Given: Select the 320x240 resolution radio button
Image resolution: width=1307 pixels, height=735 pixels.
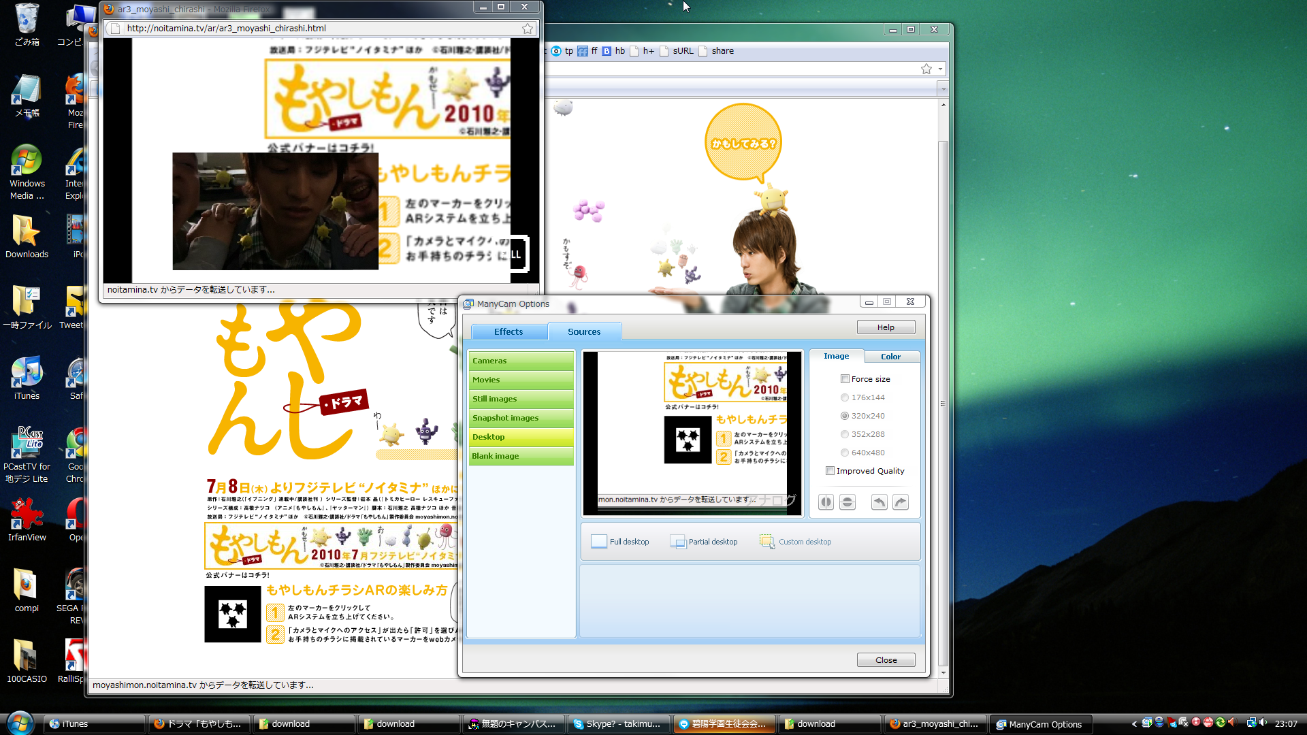Looking at the screenshot, I should click(x=845, y=416).
